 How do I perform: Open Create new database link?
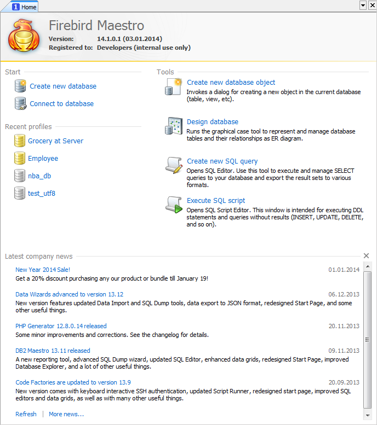tap(63, 86)
